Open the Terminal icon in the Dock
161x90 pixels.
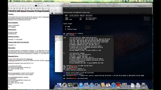pos(75,85)
